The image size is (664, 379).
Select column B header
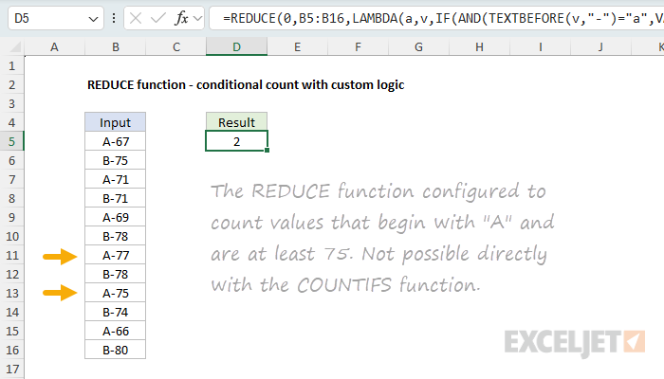click(115, 46)
